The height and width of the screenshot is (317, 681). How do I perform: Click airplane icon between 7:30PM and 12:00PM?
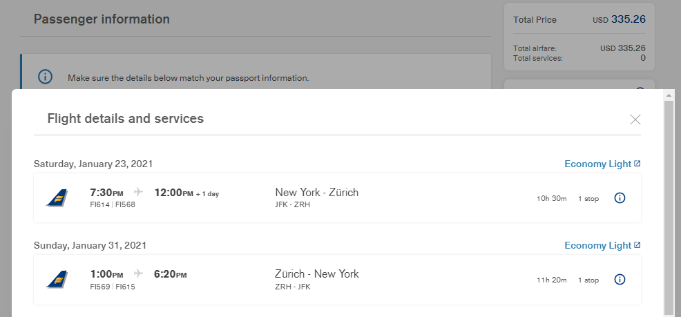pyautogui.click(x=138, y=193)
